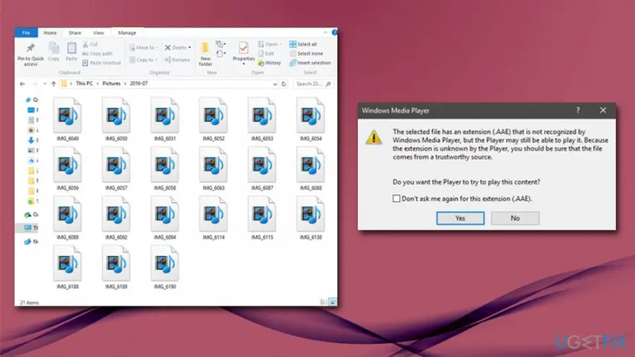Image resolution: width=635 pixels, height=357 pixels.
Task: Select the IMG_6190 file
Action: tap(165, 267)
